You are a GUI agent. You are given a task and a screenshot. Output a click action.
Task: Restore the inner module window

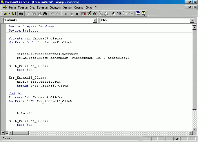[191, 7]
